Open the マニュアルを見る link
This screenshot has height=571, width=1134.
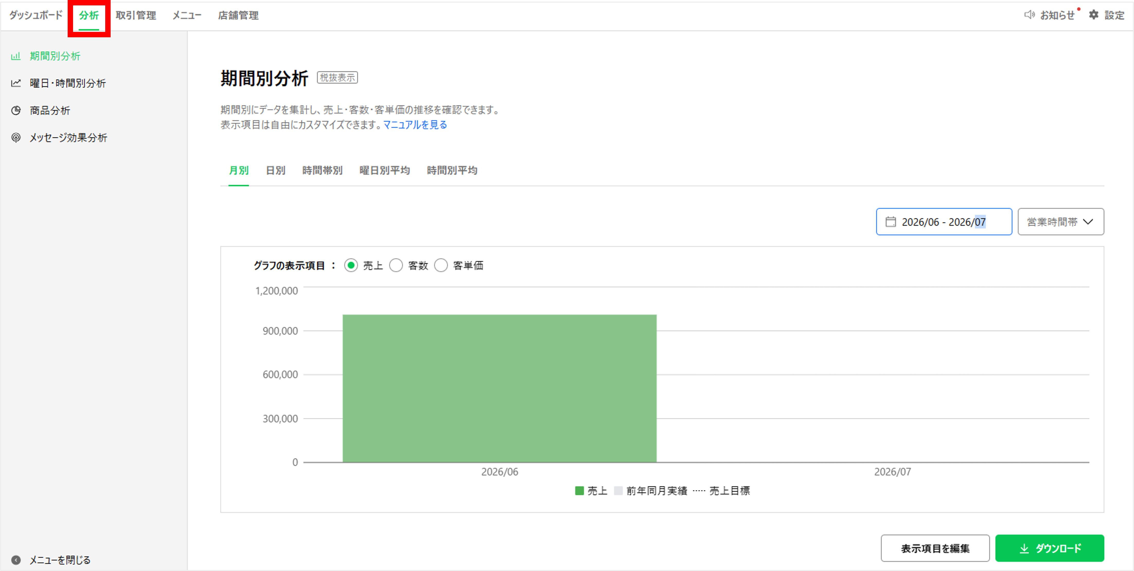coord(415,125)
